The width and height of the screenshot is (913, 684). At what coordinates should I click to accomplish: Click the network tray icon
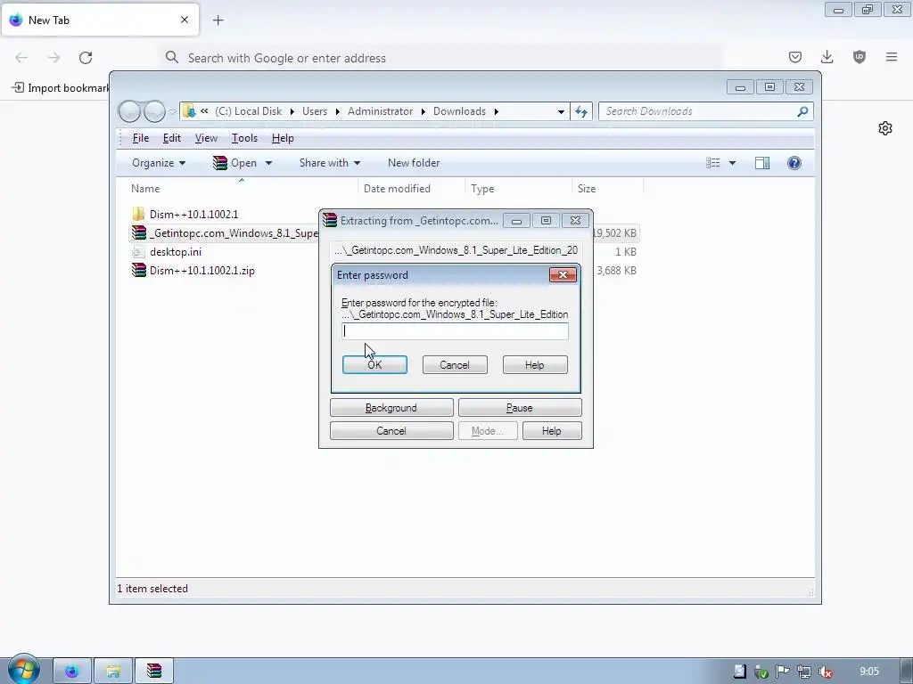point(804,672)
